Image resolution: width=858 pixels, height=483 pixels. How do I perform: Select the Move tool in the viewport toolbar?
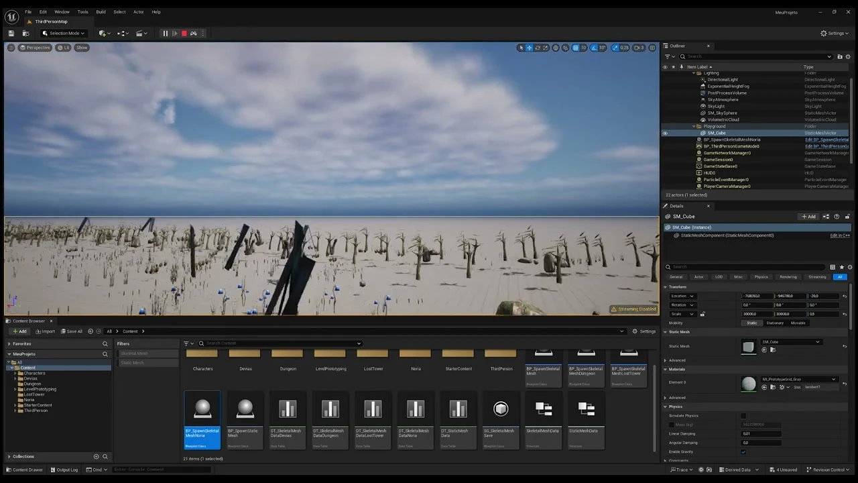pos(530,48)
